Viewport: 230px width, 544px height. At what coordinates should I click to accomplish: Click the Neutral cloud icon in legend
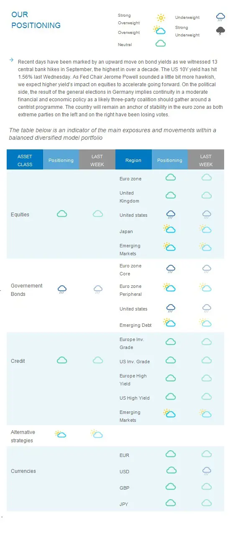(161, 44)
